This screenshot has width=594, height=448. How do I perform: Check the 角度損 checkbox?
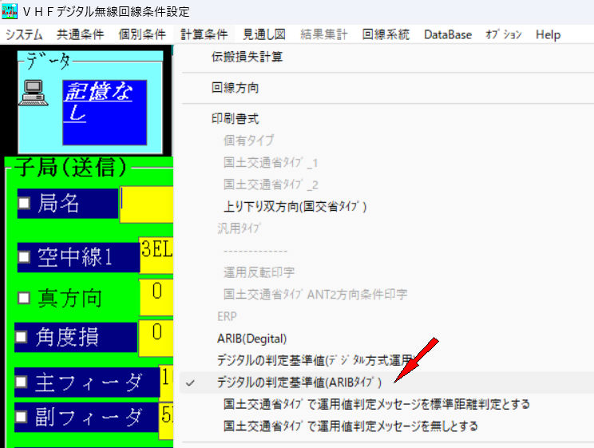click(x=24, y=336)
